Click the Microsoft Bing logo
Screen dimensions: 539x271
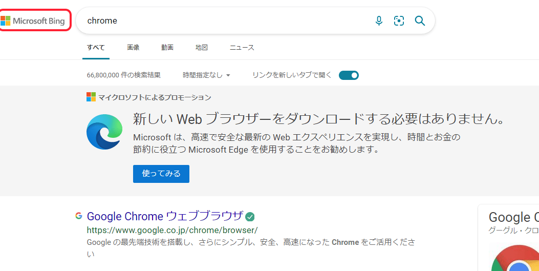[x=33, y=21]
